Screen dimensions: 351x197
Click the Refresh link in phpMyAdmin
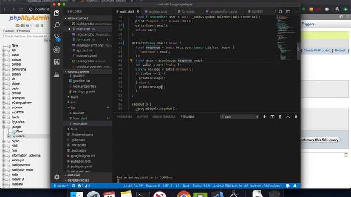(340, 50)
